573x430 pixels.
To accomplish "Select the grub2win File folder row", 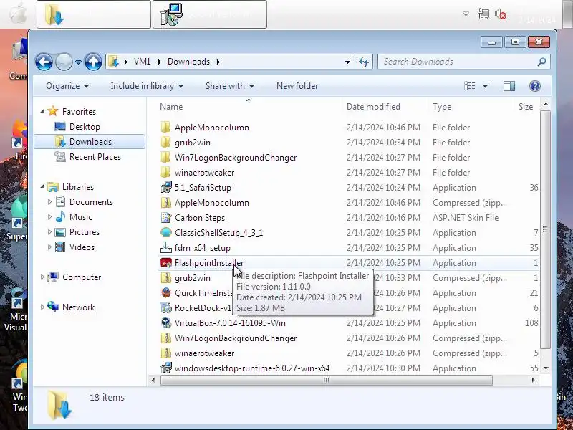I will 348,143.
